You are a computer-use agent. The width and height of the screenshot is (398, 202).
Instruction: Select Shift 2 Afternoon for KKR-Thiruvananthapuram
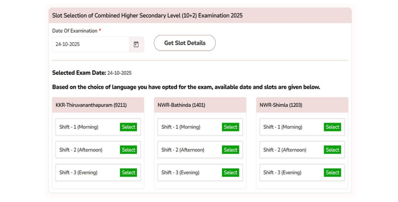click(x=129, y=150)
